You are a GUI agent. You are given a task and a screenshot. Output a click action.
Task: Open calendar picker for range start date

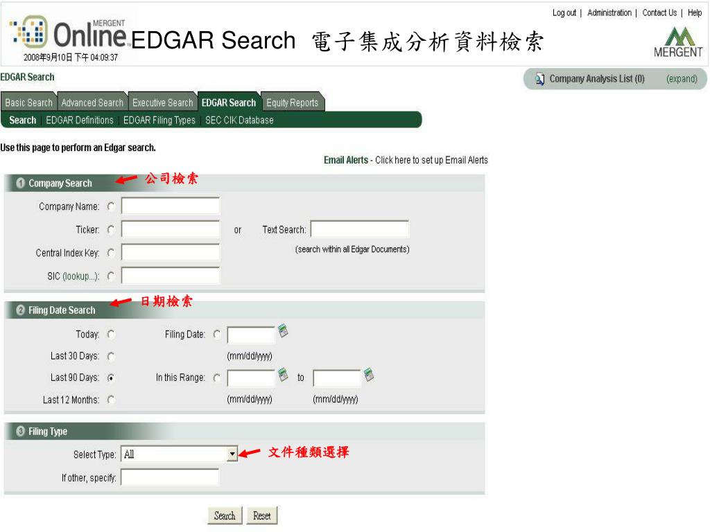(283, 375)
